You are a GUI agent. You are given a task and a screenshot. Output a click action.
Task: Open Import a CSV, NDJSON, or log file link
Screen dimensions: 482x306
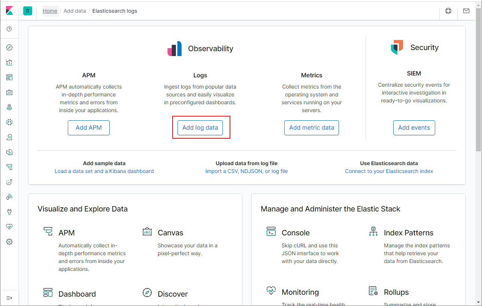(246, 171)
